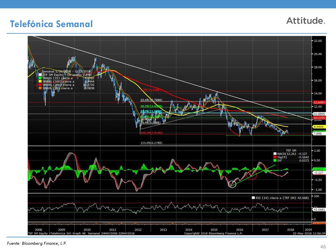The width and height of the screenshot is (336, 252).
Task: Click the "SMAVG (15) cierre a" legend label
Action: [x=57, y=78]
